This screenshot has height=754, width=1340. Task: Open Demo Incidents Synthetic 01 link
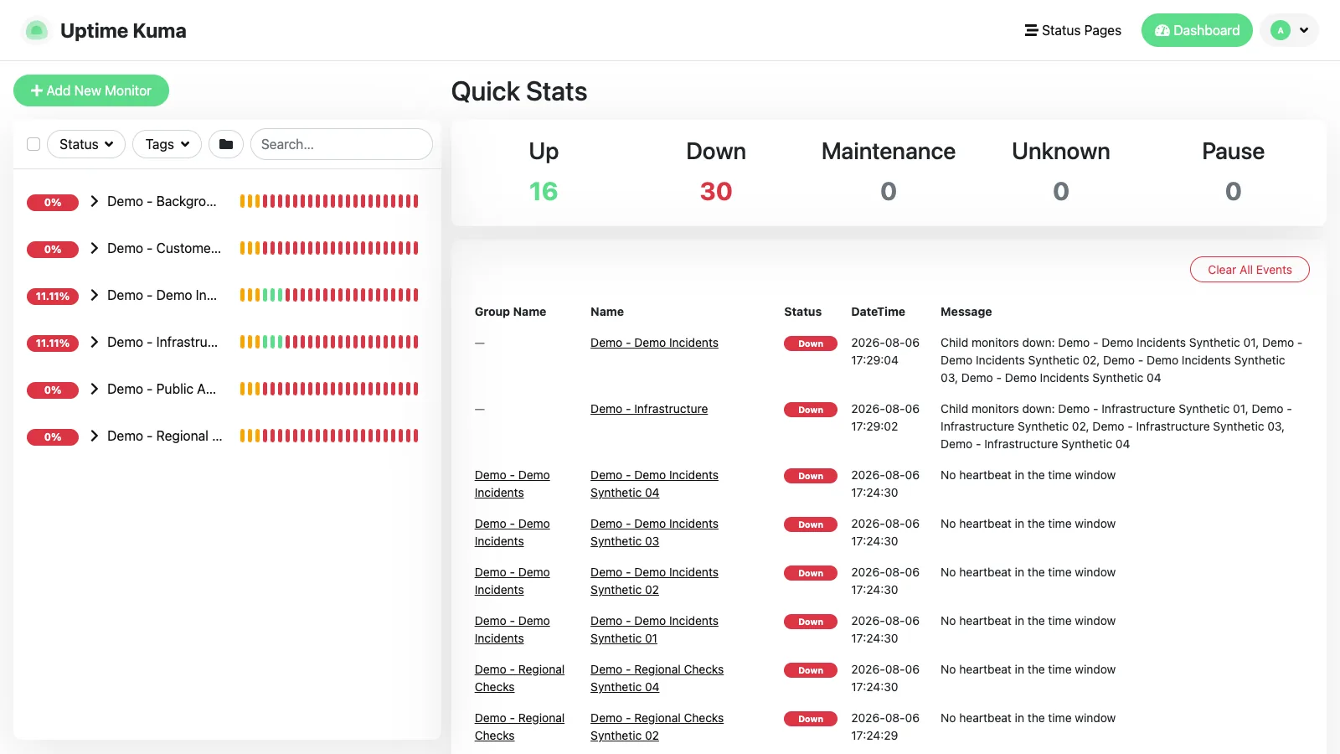coord(654,630)
